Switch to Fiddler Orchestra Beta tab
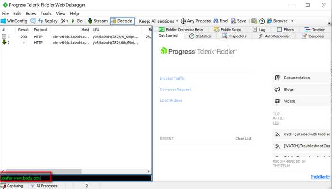This screenshot has width=332, height=189. (181, 29)
